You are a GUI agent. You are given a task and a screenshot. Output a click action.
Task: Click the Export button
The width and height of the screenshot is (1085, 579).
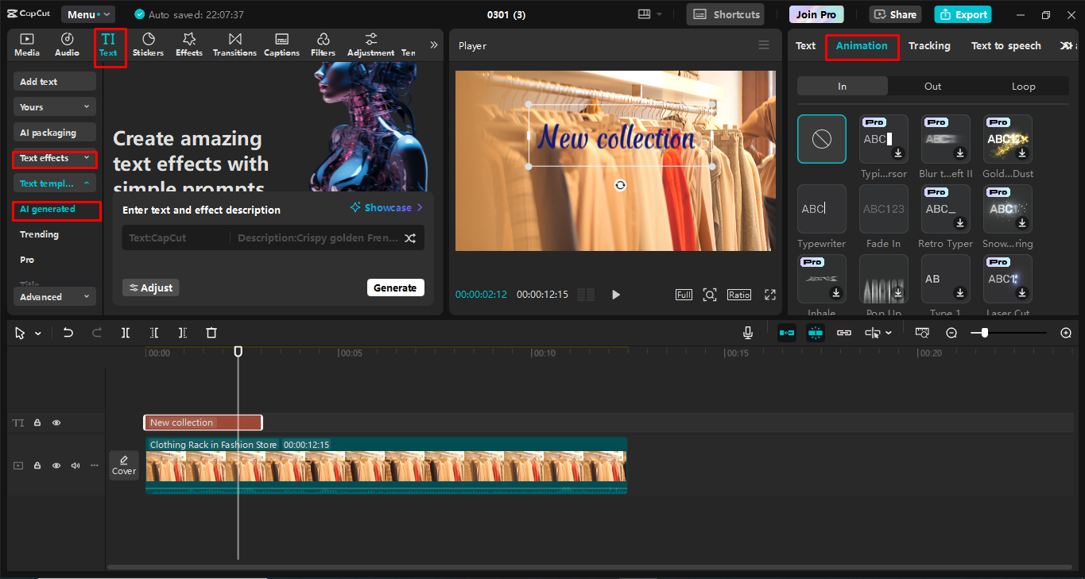(963, 14)
